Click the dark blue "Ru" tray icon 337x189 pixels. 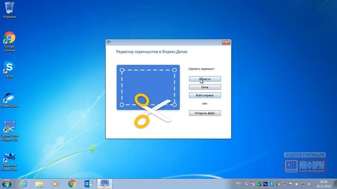pos(265,184)
